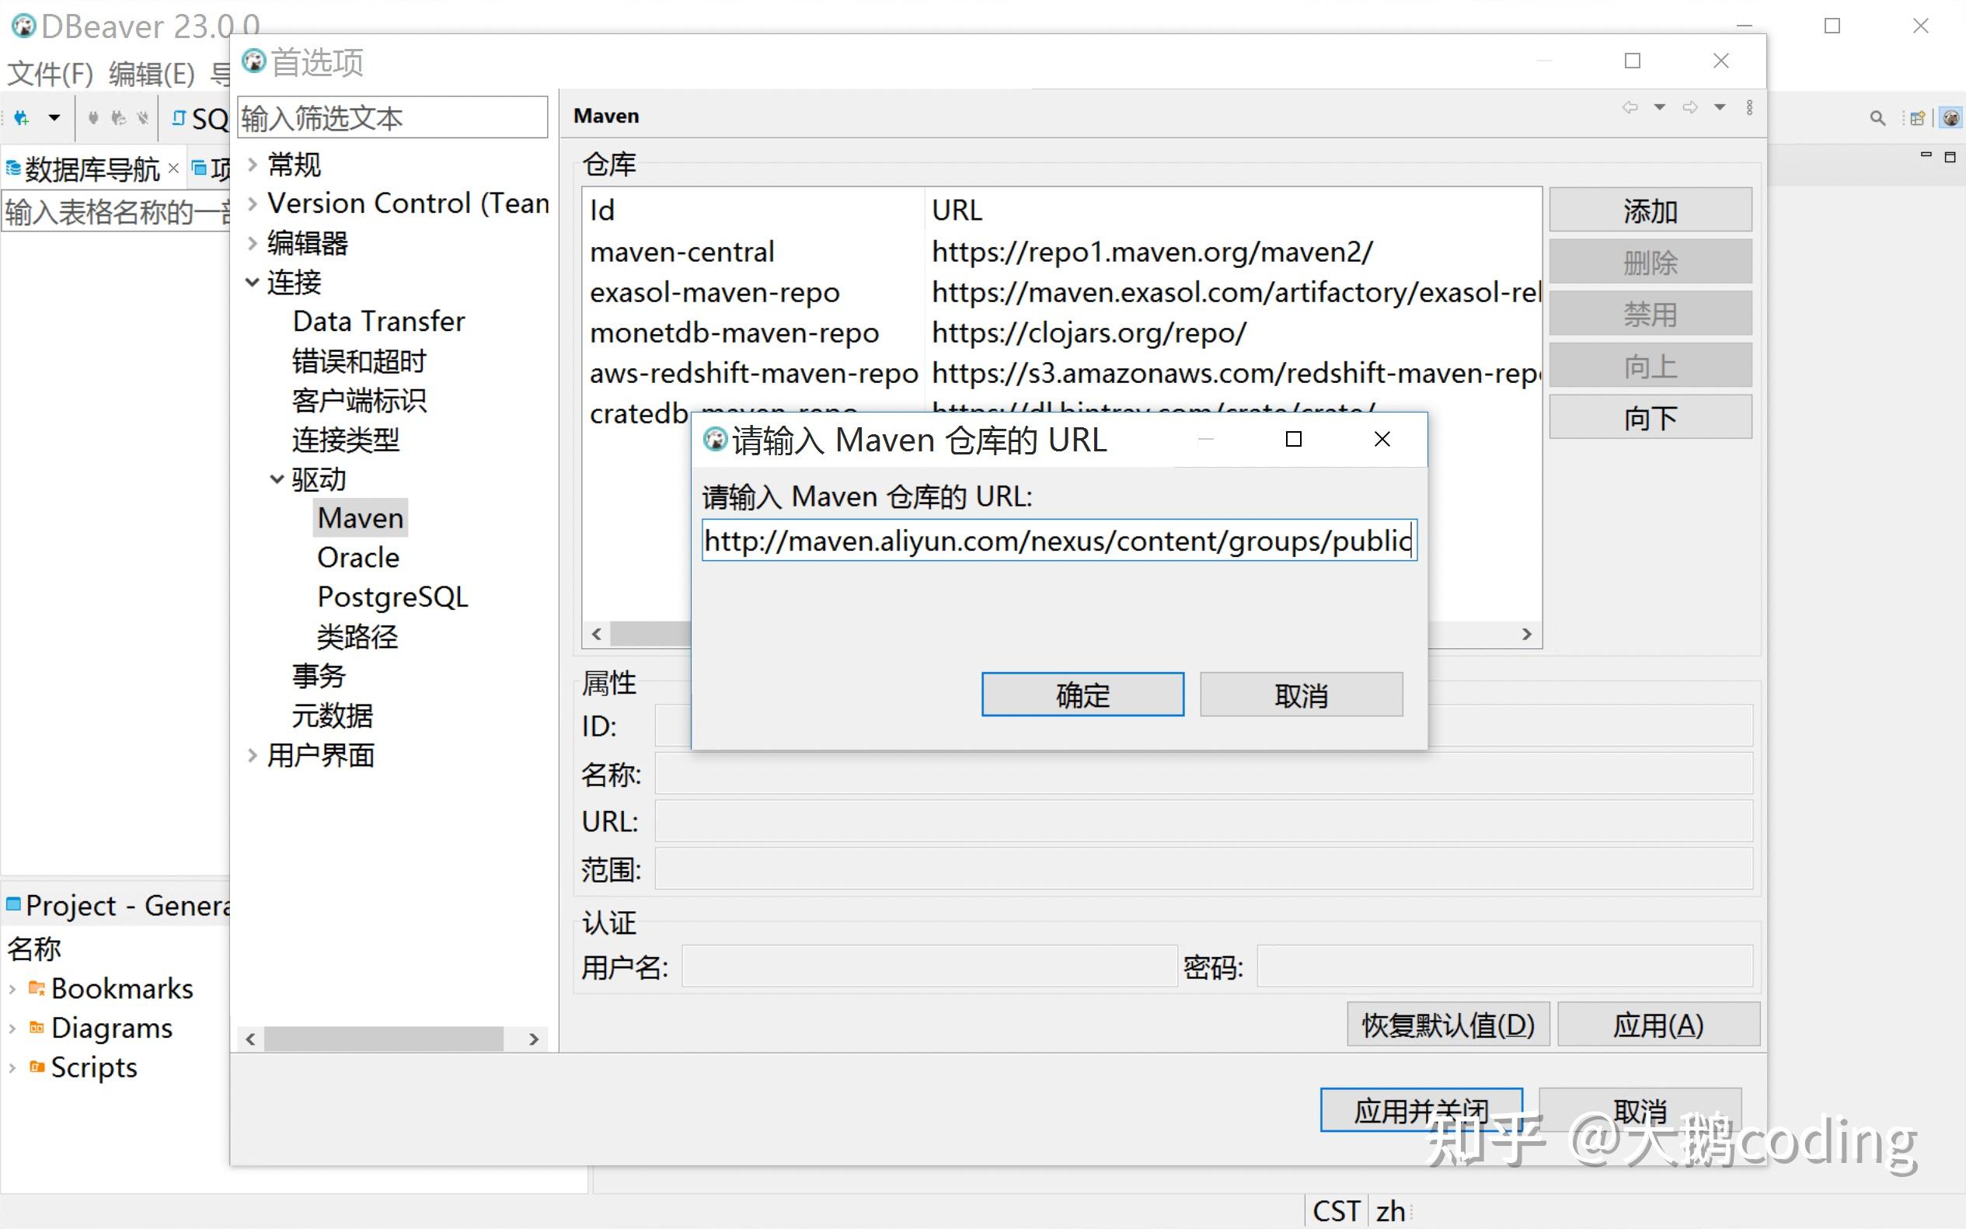Collapse the 驱动 tree node
Screen dimensions: 1966x1229
(277, 479)
